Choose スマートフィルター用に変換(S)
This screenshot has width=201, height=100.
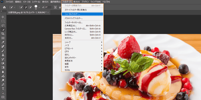pos(82,10)
